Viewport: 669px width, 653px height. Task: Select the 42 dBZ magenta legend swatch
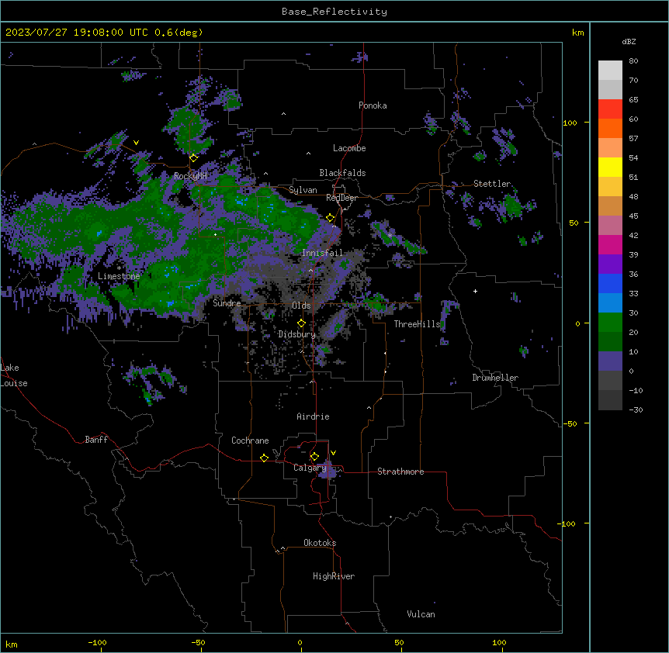coord(610,244)
